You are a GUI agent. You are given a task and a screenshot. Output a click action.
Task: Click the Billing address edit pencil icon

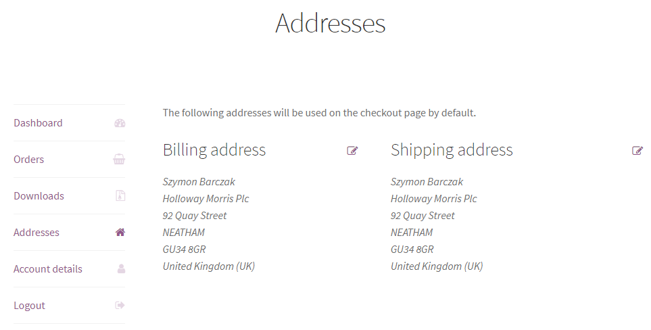(352, 150)
